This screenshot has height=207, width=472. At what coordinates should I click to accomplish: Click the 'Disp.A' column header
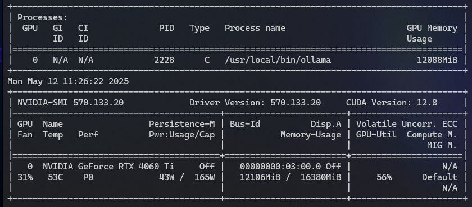(326, 124)
